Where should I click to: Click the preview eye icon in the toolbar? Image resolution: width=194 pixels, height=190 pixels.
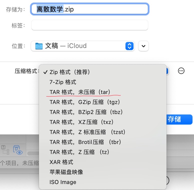(x=18, y=150)
